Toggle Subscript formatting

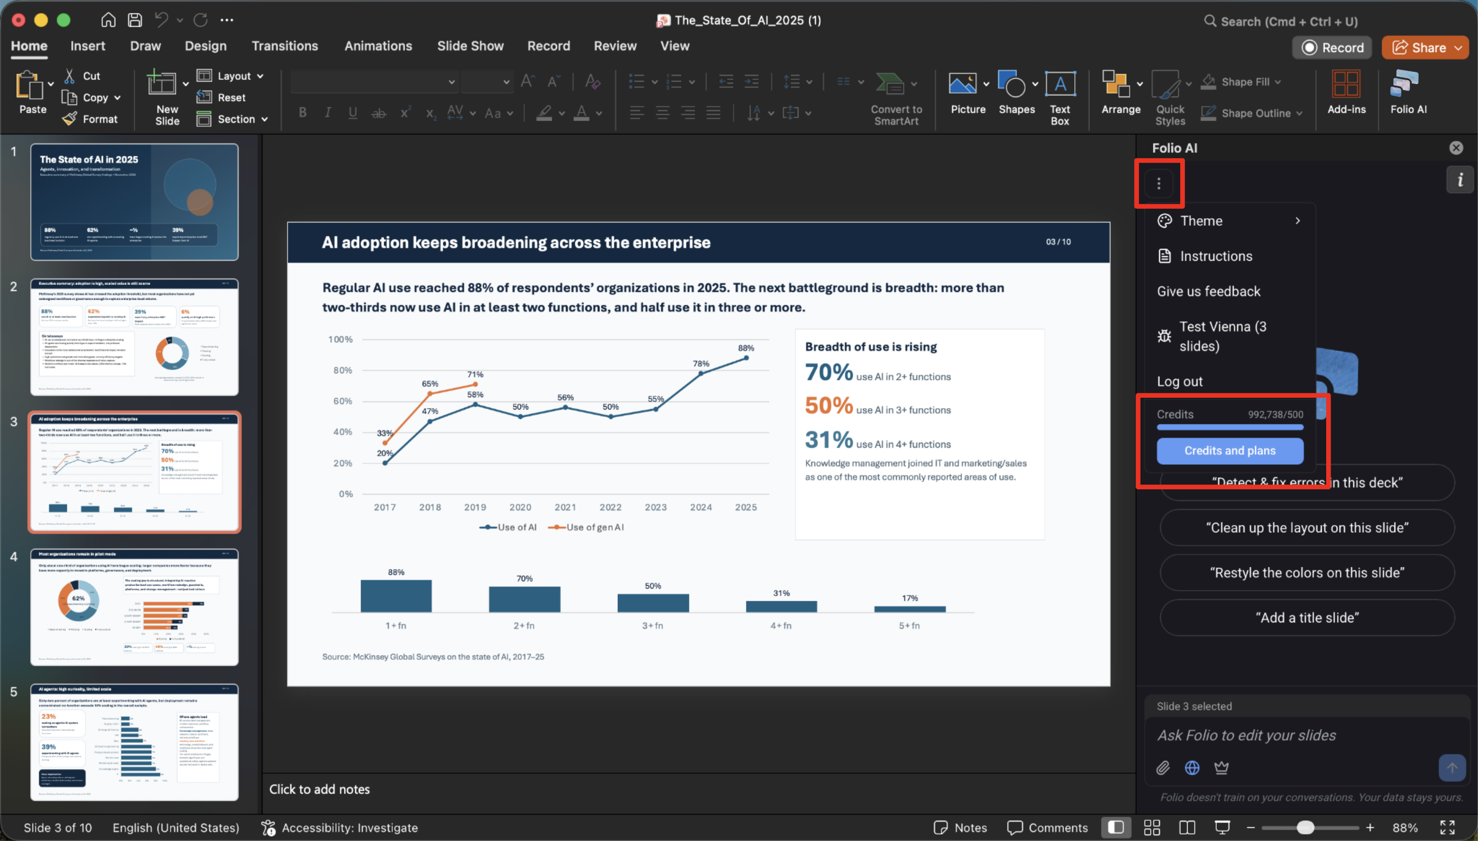point(431,113)
